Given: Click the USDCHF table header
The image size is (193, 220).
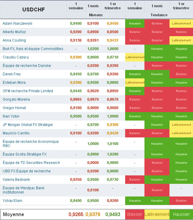Looking at the screenshot, I should [x=33, y=9].
